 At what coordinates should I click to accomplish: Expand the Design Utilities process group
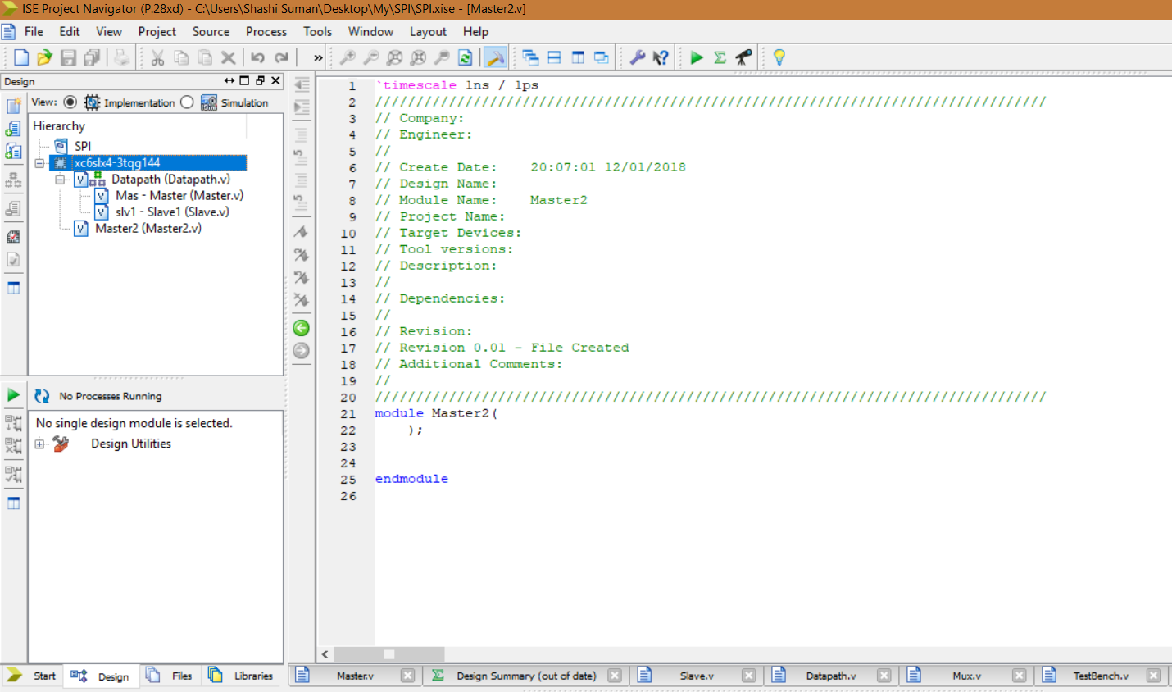39,444
